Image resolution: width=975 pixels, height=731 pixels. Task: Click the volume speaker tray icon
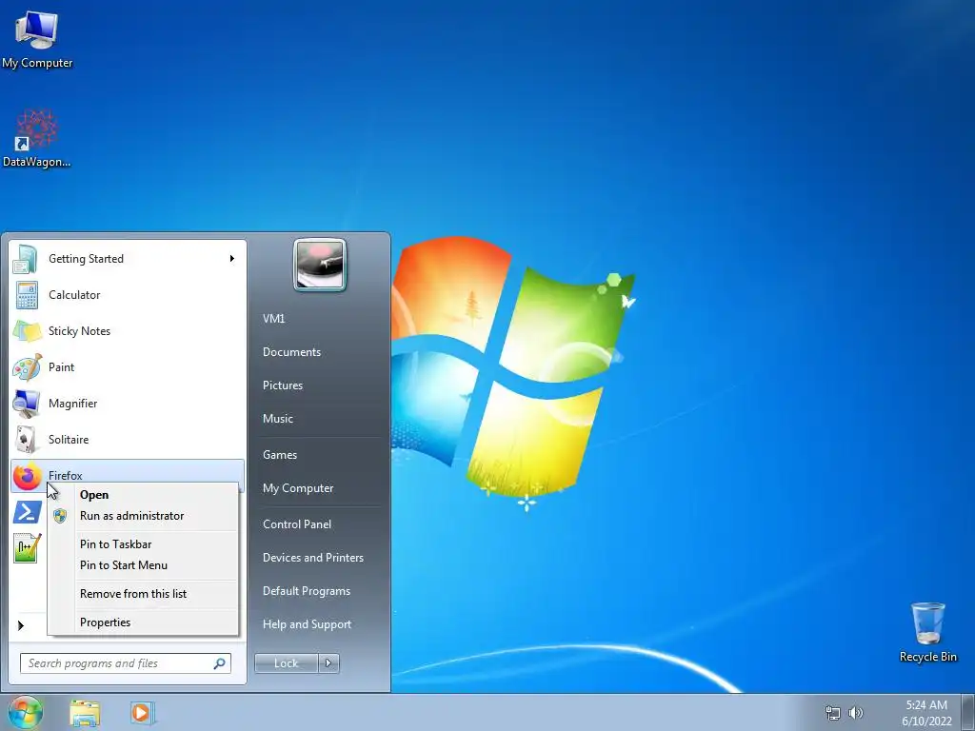tap(856, 713)
